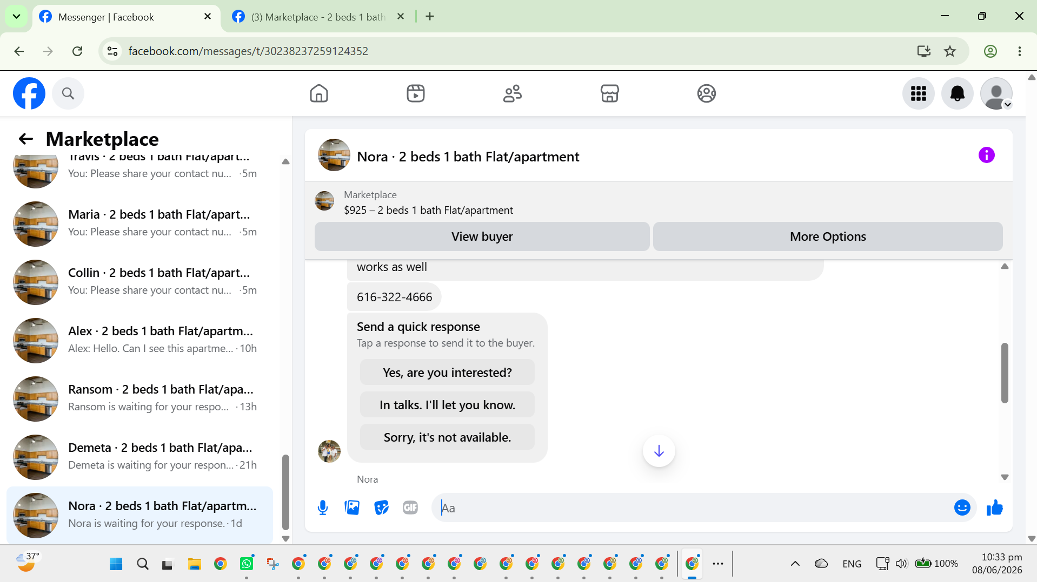Click Nora's chat header title
1037x582 pixels.
(468, 157)
